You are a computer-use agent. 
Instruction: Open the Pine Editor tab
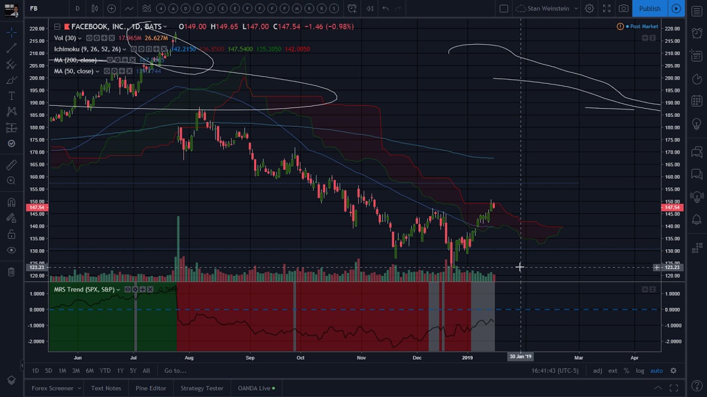[x=151, y=388]
